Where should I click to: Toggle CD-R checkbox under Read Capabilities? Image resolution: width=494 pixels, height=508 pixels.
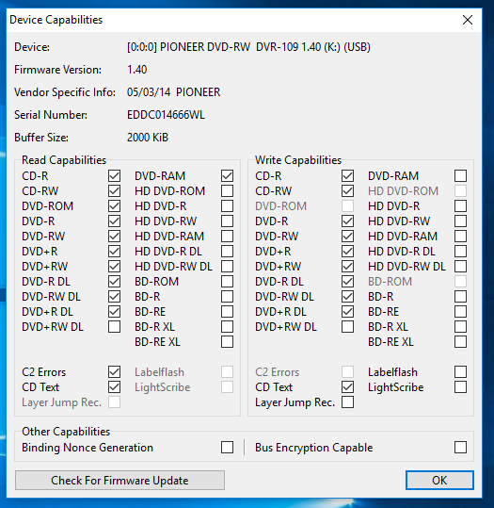(114, 176)
